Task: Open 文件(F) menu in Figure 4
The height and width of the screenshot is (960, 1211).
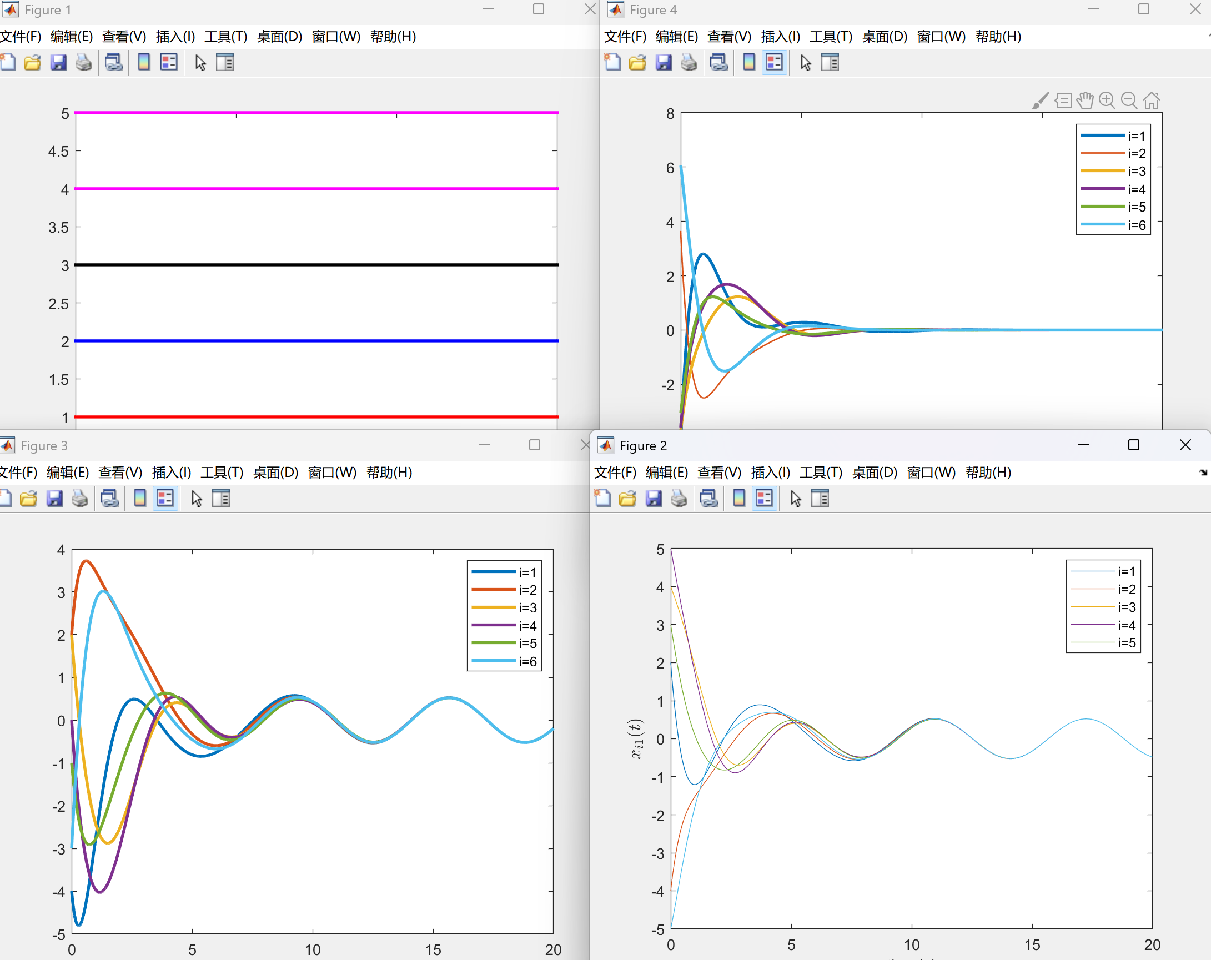Action: pyautogui.click(x=625, y=37)
